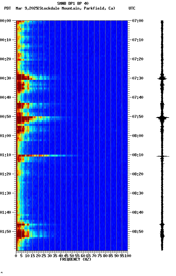Viewport: 176px width, 276px height.
Task: Click the waveform spike near 08:10 UTC
Action: coord(163,156)
